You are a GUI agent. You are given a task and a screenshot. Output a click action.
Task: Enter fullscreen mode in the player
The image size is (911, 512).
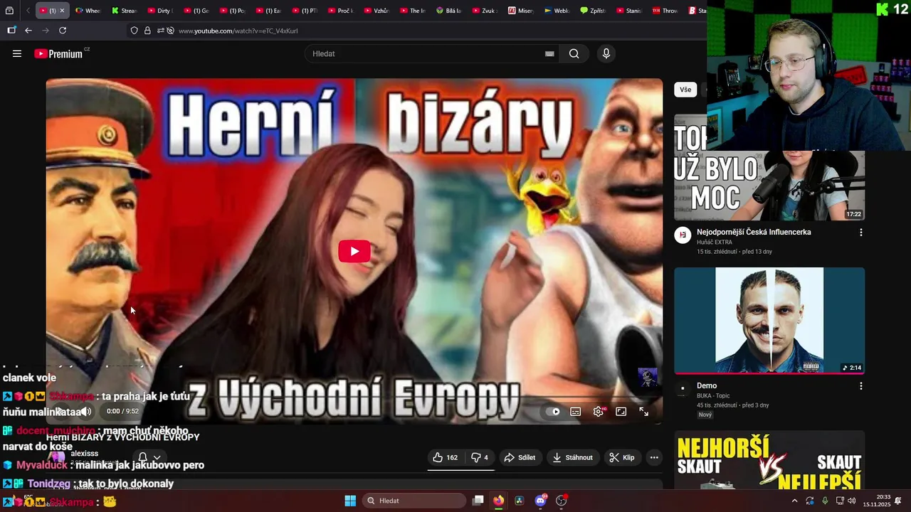click(643, 411)
